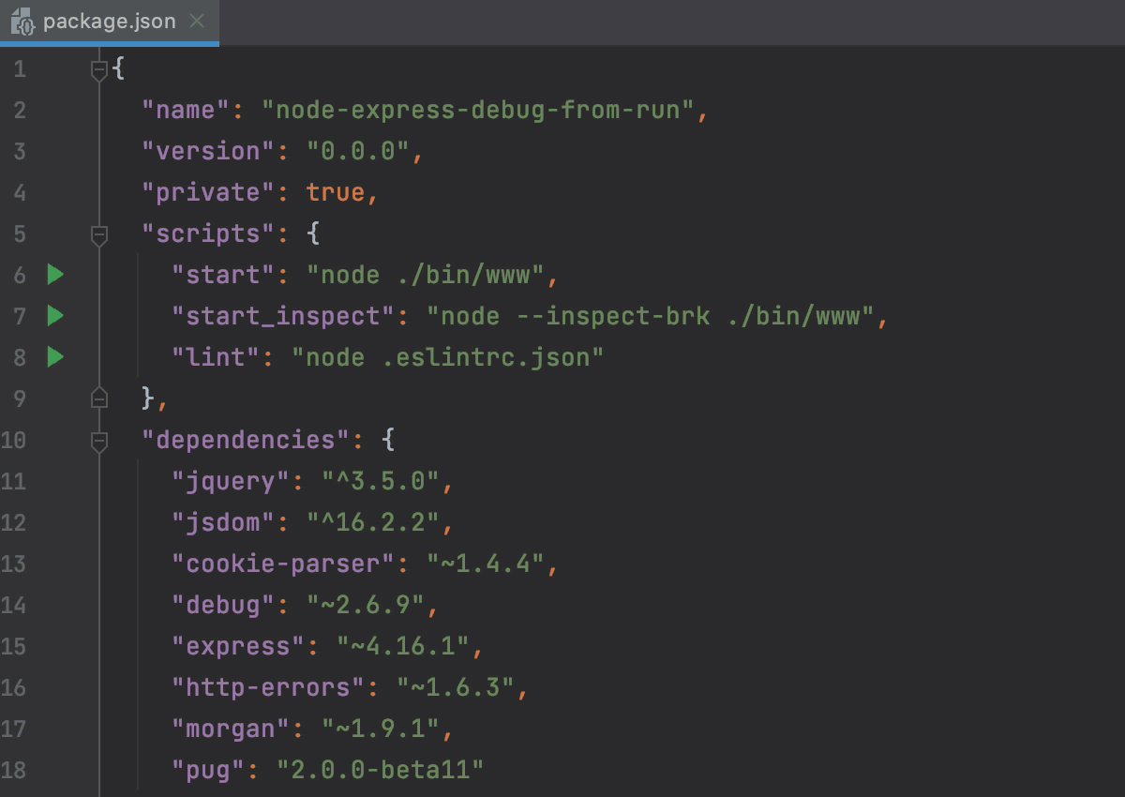Run the "start_inspect" script from the gutter
This screenshot has height=797, width=1125.
click(x=55, y=316)
